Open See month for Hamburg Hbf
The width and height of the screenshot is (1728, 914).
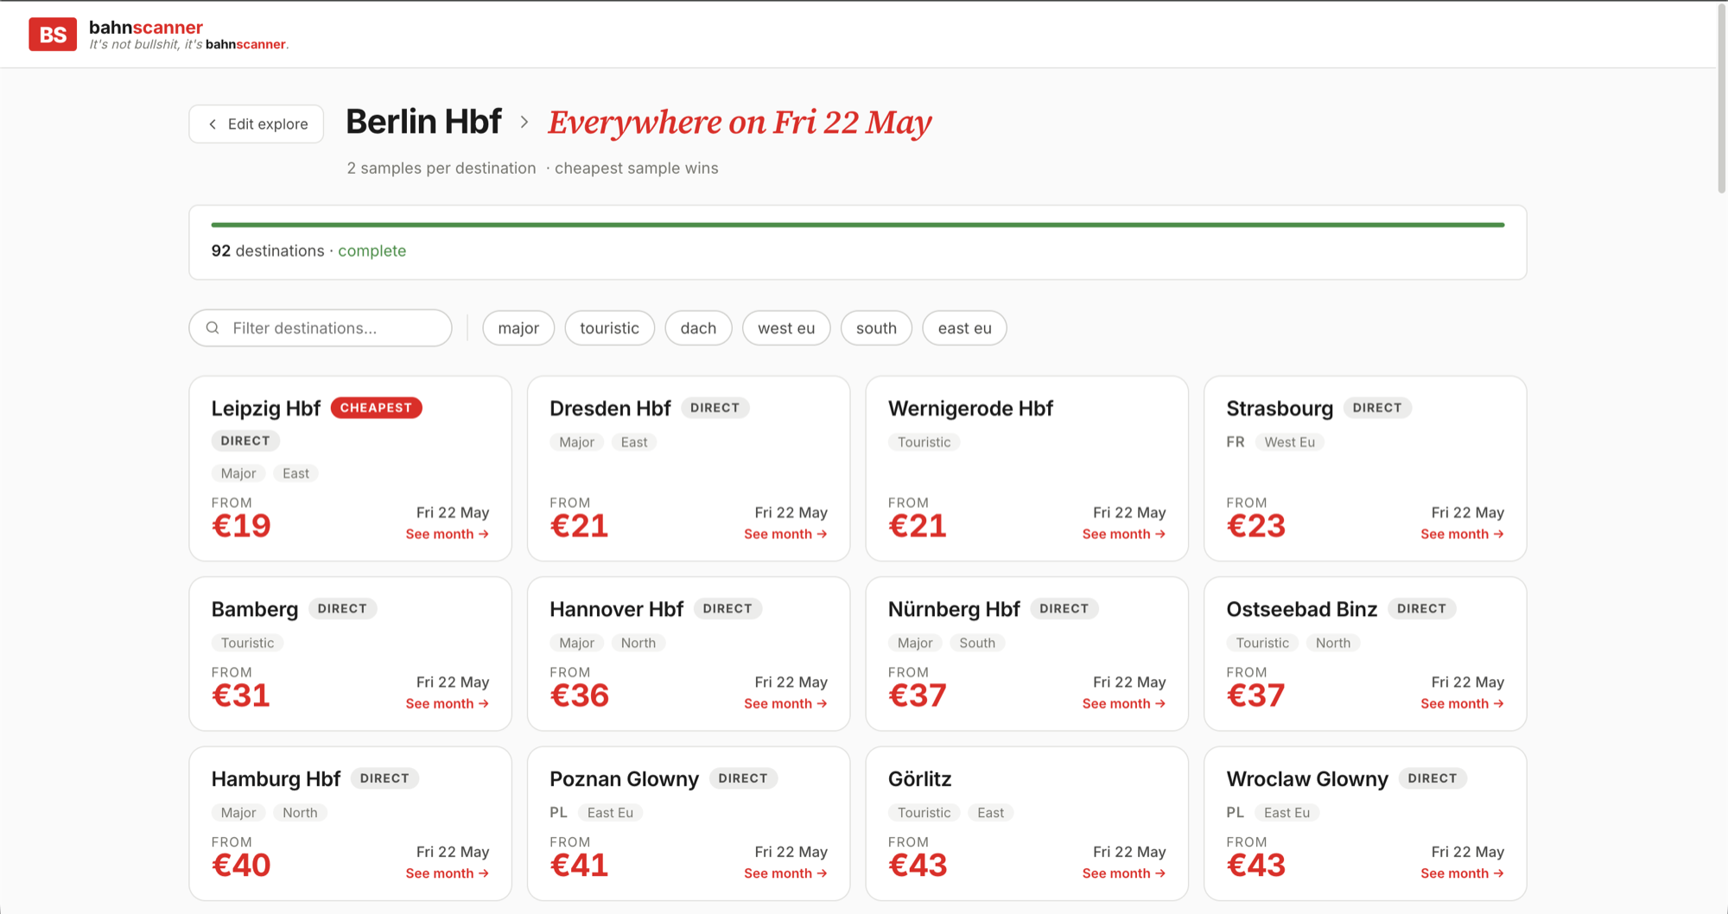tap(448, 873)
